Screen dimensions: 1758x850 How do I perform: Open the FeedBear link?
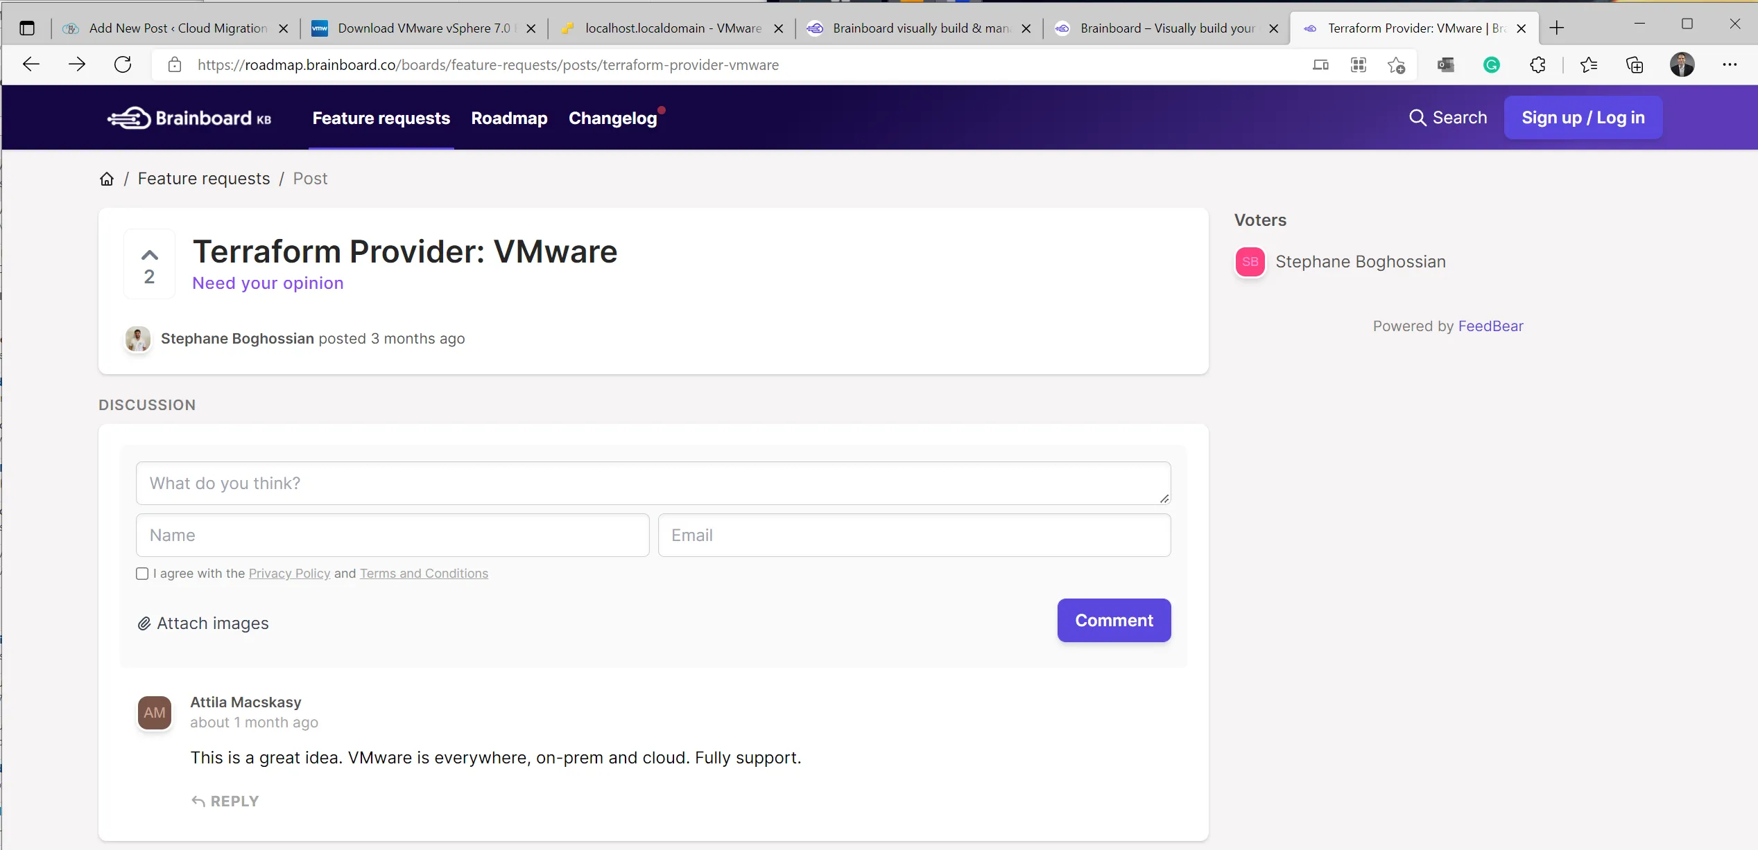[1491, 326]
